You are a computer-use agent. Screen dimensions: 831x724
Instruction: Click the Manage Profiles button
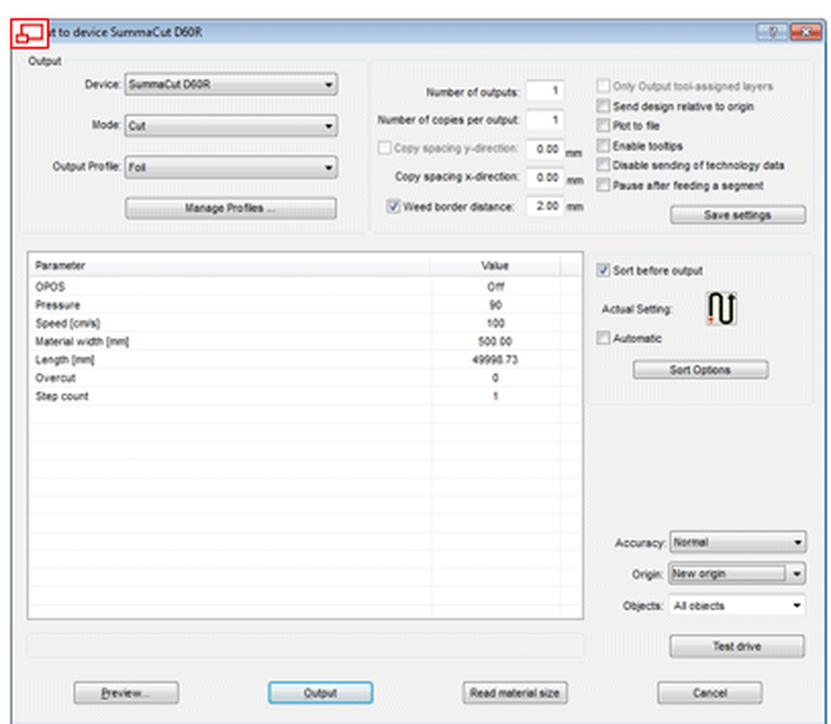[230, 208]
